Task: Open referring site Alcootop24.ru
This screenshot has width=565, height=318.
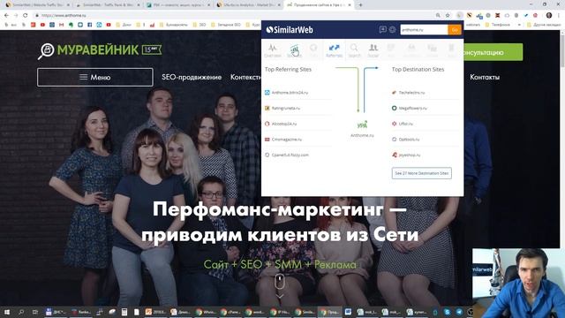Action: coord(284,124)
